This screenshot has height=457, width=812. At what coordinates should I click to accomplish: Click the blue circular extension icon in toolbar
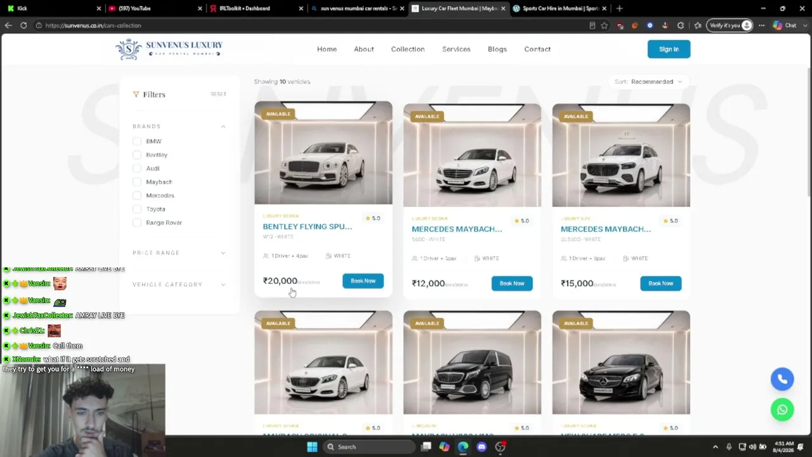click(650, 25)
